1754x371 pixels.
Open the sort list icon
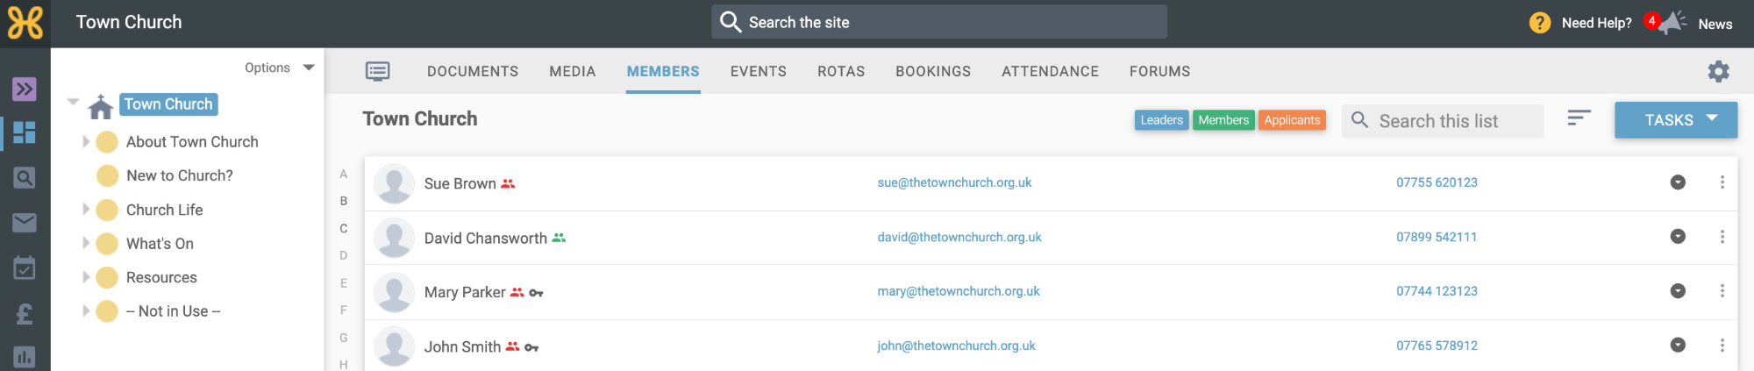[1579, 118]
